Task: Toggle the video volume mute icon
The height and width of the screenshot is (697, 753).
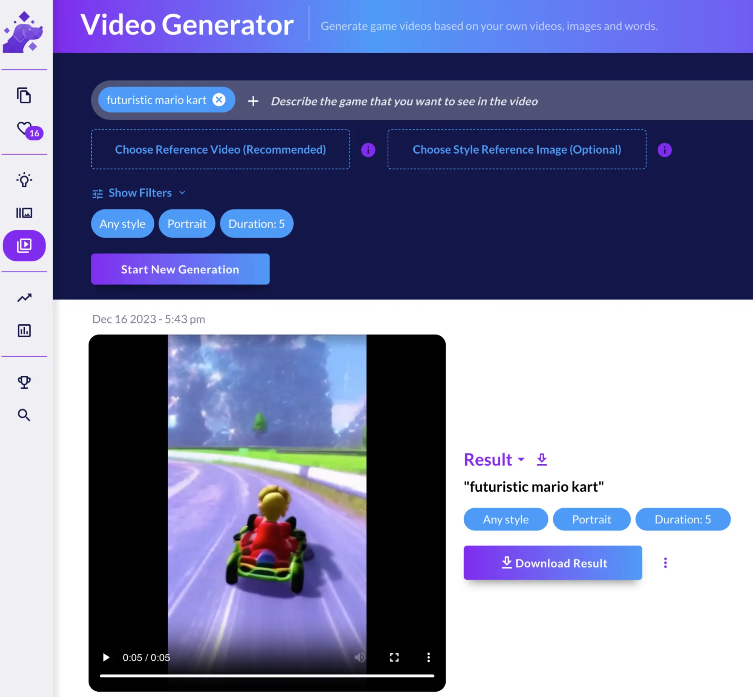Action: click(359, 657)
